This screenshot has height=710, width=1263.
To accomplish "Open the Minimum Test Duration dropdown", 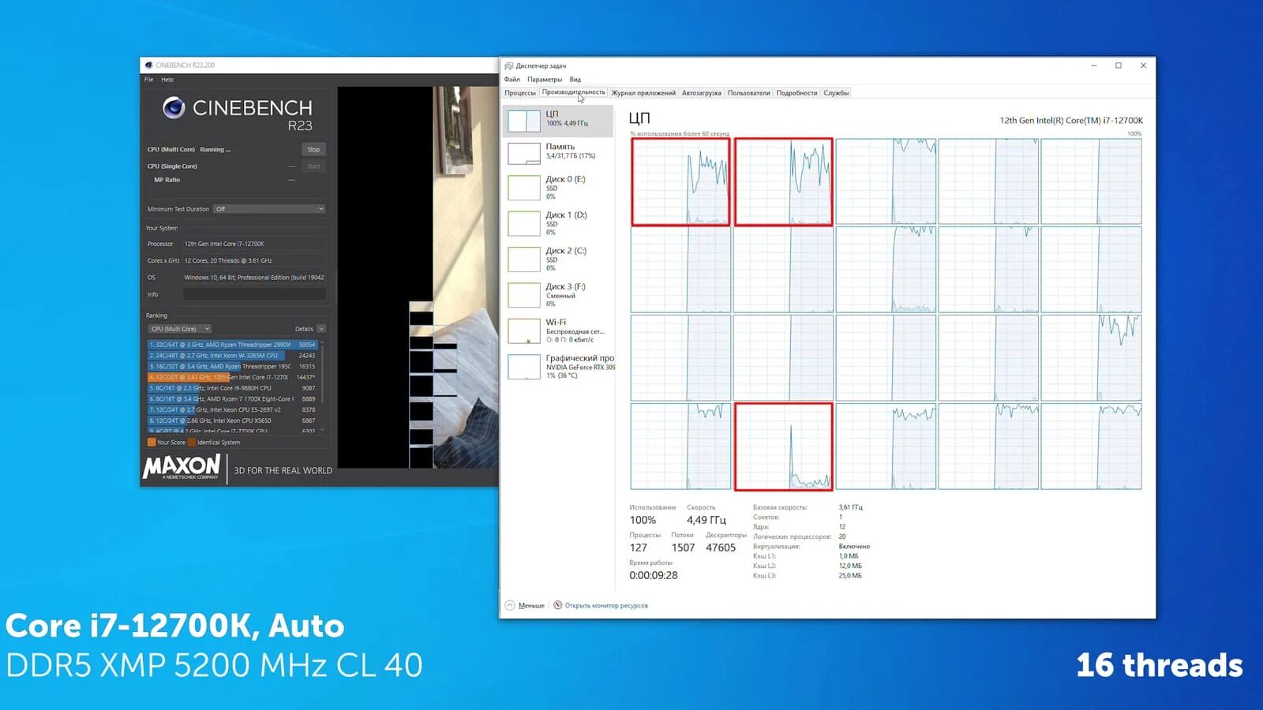I will [x=269, y=209].
